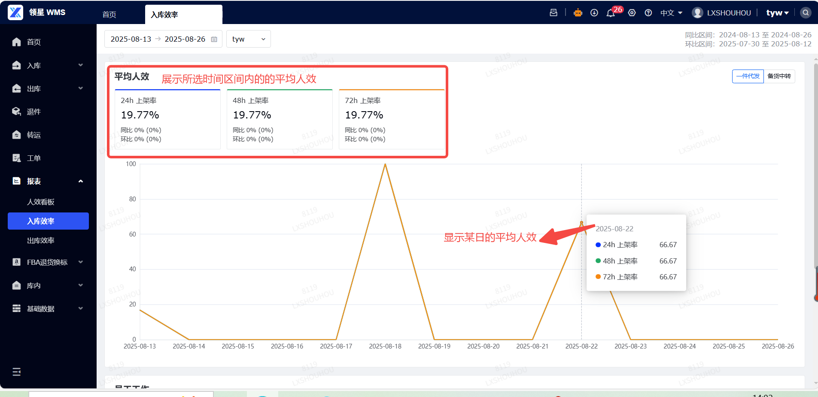The image size is (818, 397).
Task: Click the 2025-08-18 x-axis label
Action: [385, 346]
